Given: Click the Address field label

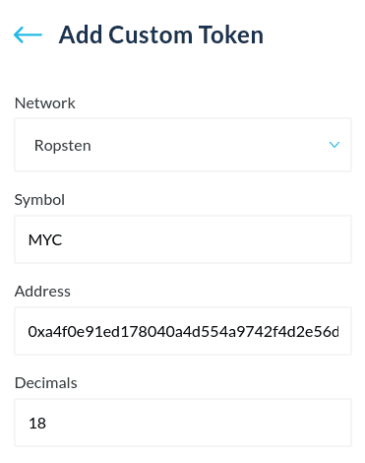Looking at the screenshot, I should pyautogui.click(x=42, y=292).
